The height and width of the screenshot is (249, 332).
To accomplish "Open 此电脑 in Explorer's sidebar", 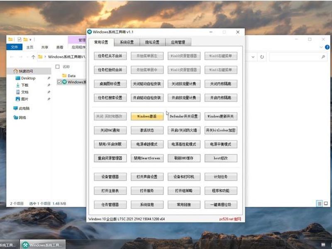I will tap(24, 108).
